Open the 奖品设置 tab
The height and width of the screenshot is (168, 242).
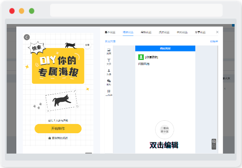coord(164,32)
